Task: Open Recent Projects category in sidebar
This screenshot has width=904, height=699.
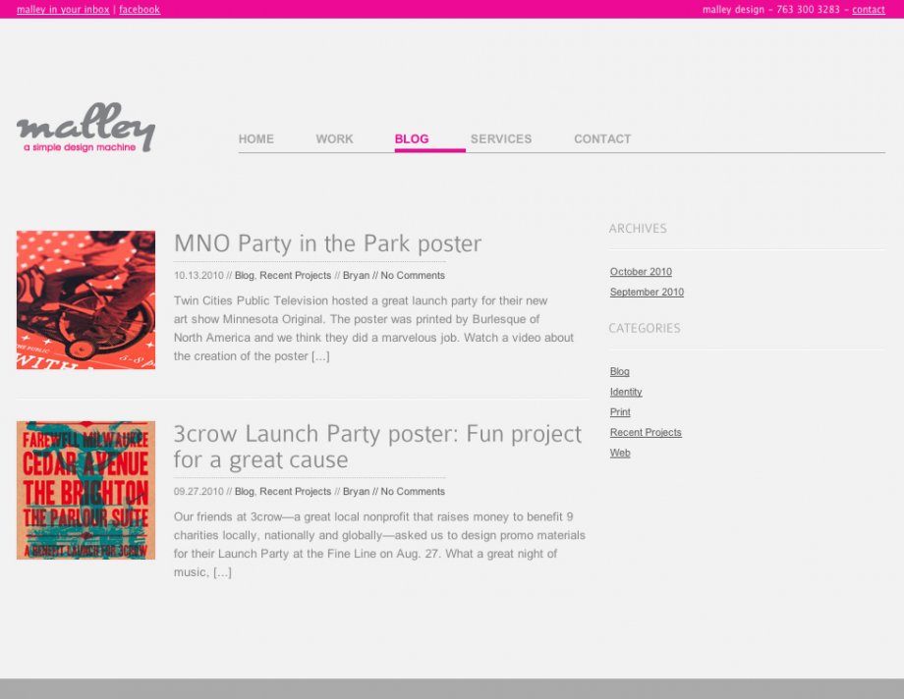Action: click(x=646, y=433)
